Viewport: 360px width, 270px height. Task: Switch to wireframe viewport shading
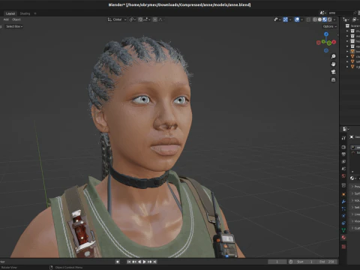[315, 19]
